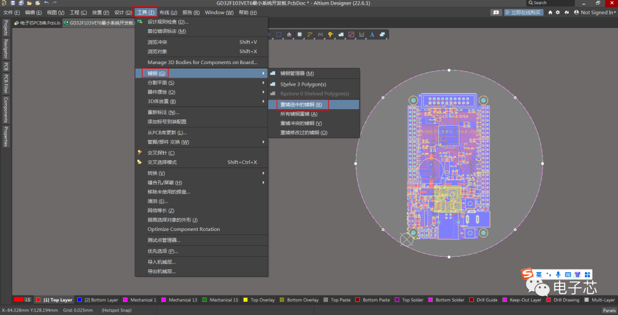618x315 pixels.
Task: Click the Bottom Layer blue color swatch
Action: click(x=80, y=300)
